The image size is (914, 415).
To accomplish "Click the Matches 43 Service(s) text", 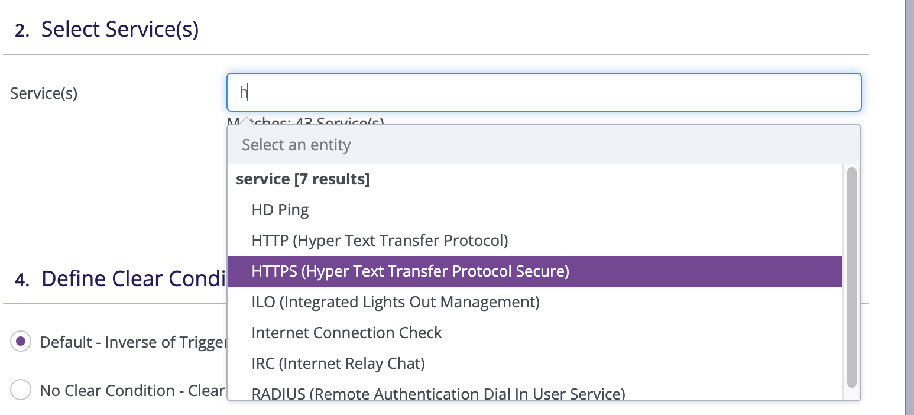I will (306, 120).
